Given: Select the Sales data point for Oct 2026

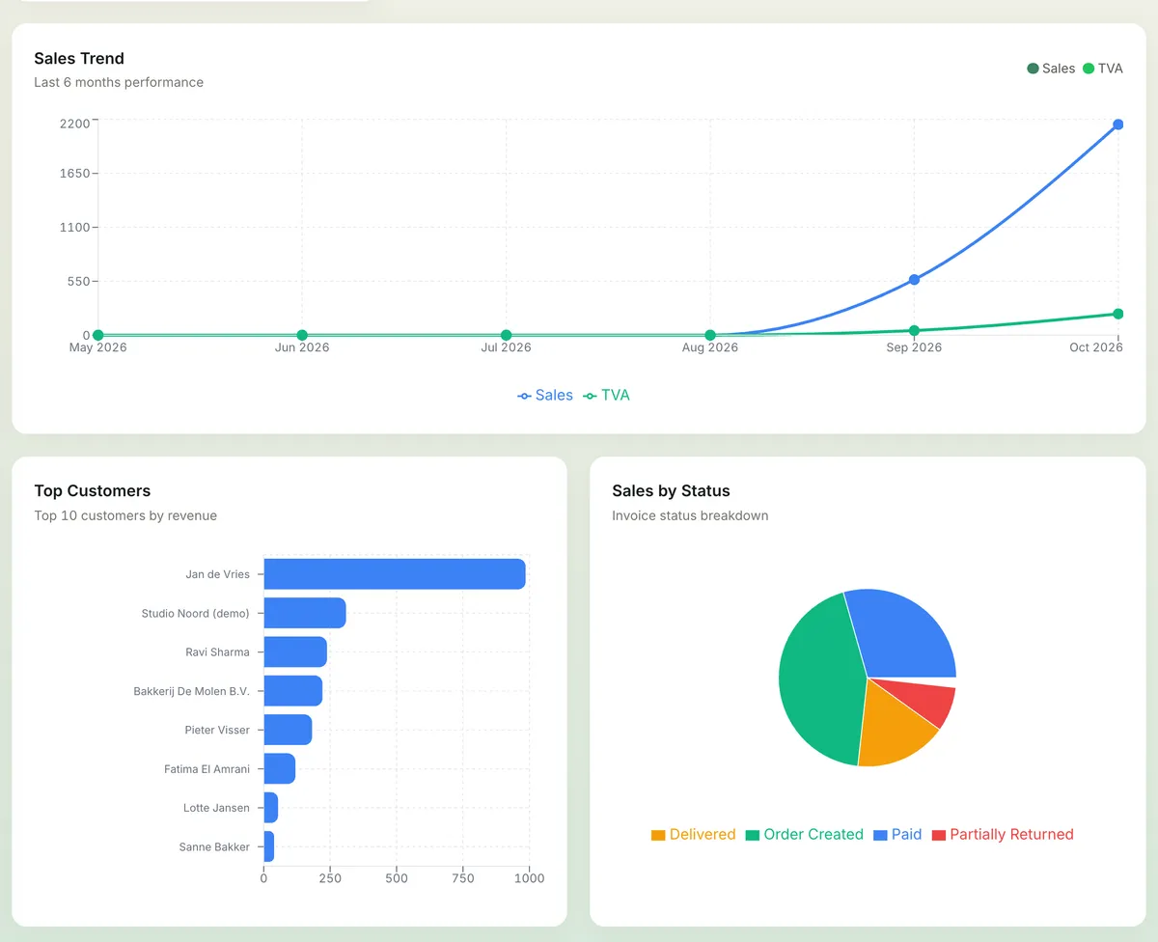Looking at the screenshot, I should click(1118, 125).
